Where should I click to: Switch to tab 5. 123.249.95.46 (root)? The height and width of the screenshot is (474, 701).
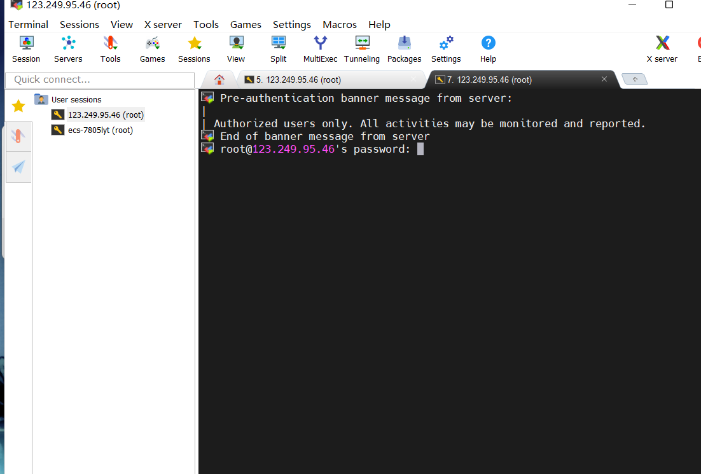(331, 80)
